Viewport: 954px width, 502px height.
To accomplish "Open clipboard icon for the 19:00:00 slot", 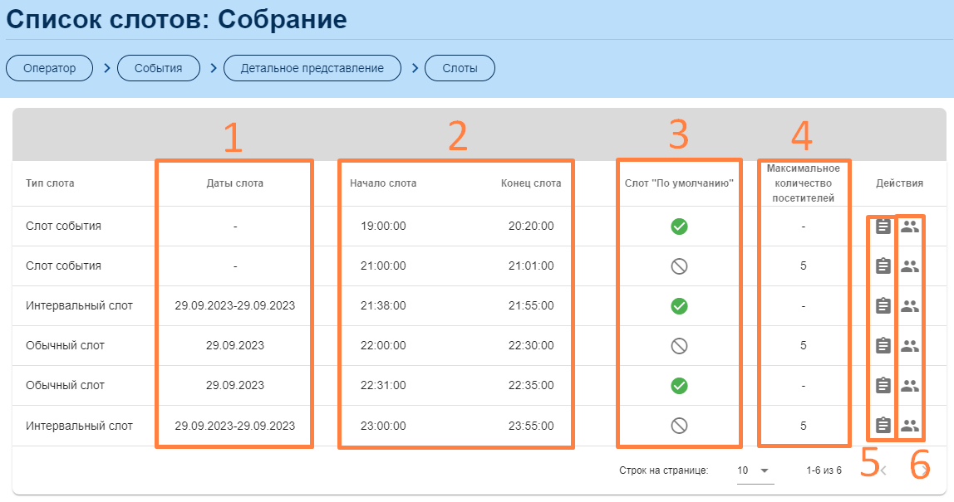I will 883,227.
